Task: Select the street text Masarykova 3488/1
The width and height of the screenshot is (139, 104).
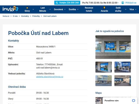Action: coord(46,47)
